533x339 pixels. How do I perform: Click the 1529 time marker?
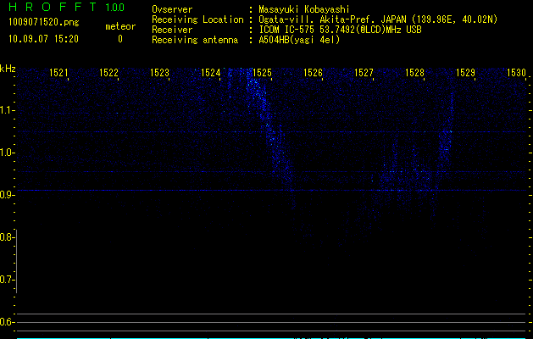tap(465, 73)
